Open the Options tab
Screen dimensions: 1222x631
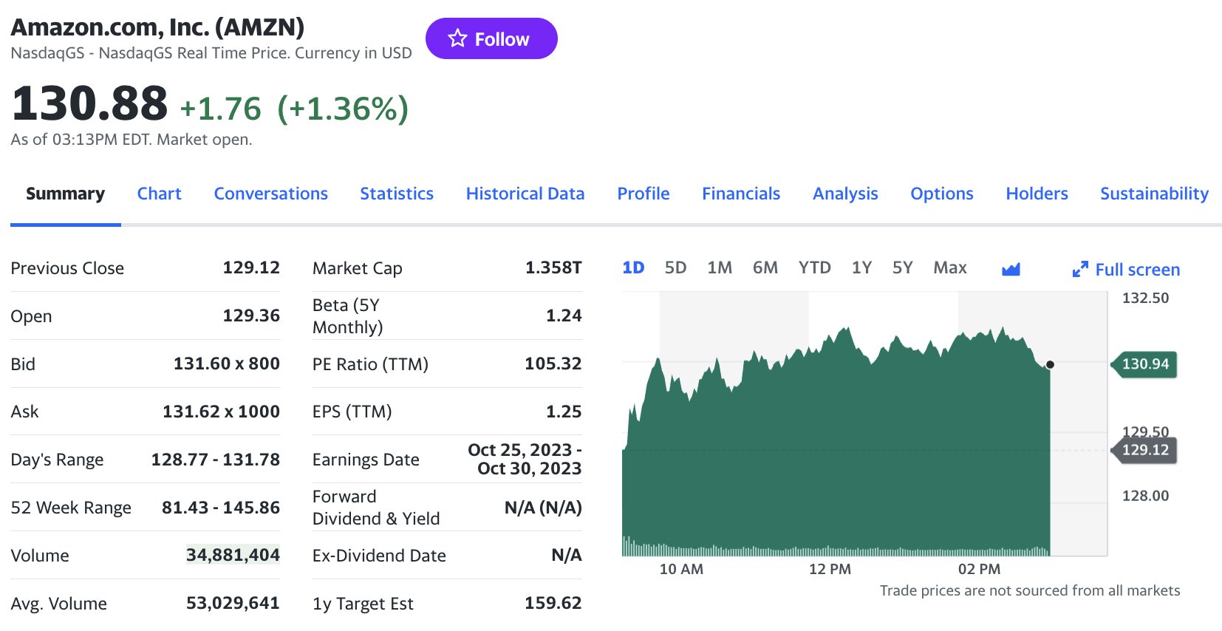point(941,194)
